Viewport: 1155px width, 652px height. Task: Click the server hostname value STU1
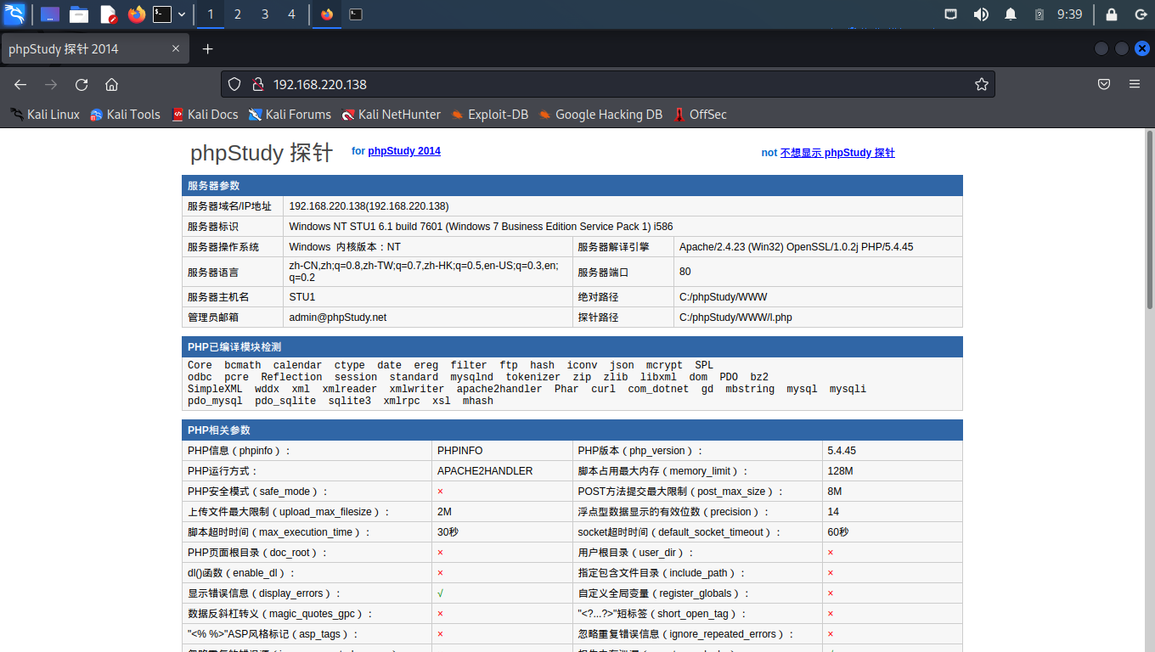tap(301, 297)
